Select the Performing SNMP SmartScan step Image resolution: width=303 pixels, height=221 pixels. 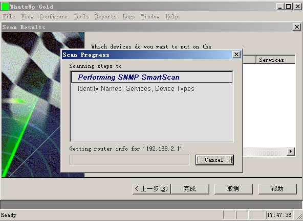(151, 77)
